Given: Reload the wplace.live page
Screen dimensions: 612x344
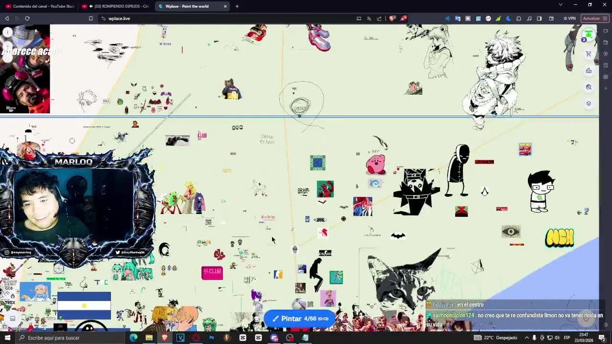Looking at the screenshot, I should coord(27,19).
